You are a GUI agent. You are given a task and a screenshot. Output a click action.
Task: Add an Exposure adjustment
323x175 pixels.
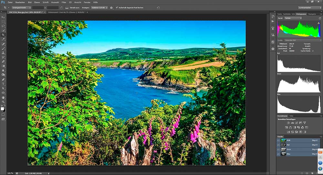click(x=300, y=123)
